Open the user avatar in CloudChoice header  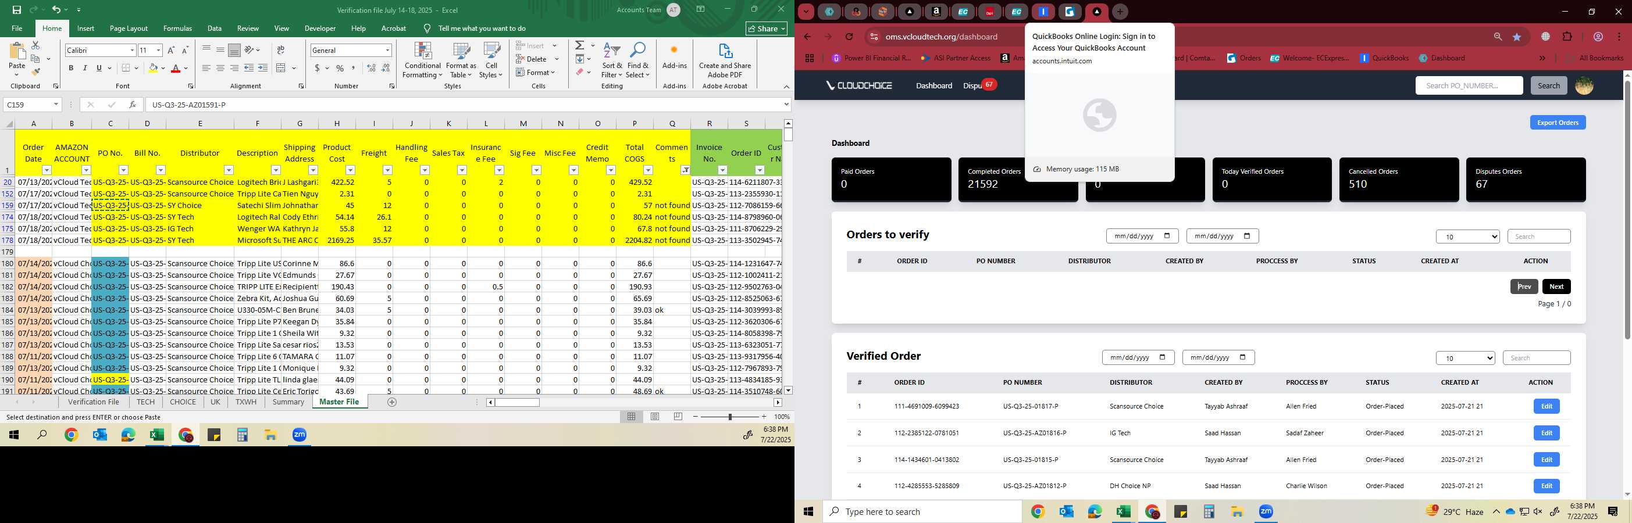[x=1584, y=85]
